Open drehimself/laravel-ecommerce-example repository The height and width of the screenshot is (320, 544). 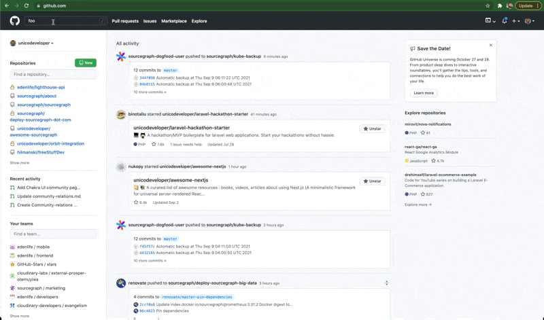tap(440, 175)
